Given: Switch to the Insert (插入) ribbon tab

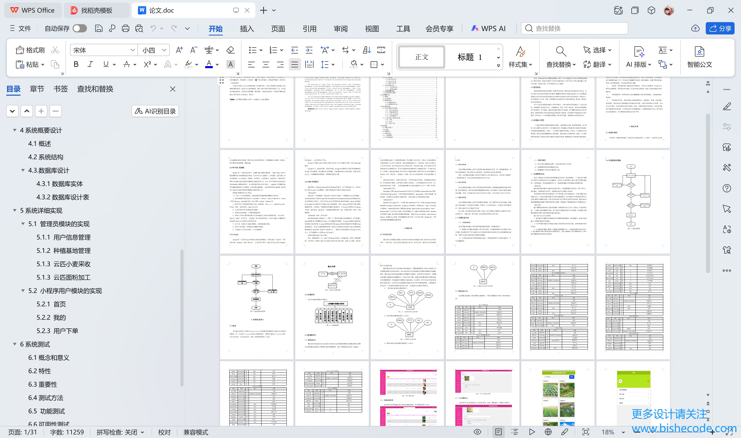Looking at the screenshot, I should pos(247,29).
